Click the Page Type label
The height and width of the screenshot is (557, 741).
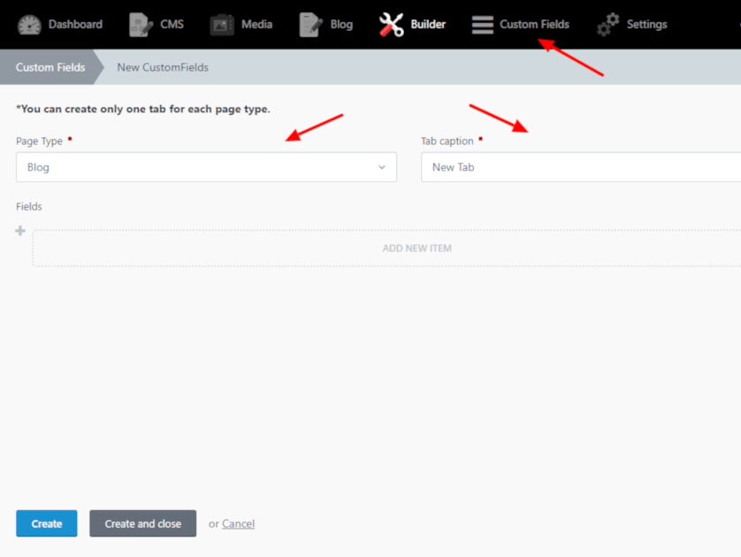[x=39, y=141]
